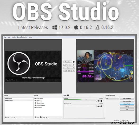This screenshot has height=125, width=139.
Task: Mute the Mic/Aux audio
Action: click(99, 101)
